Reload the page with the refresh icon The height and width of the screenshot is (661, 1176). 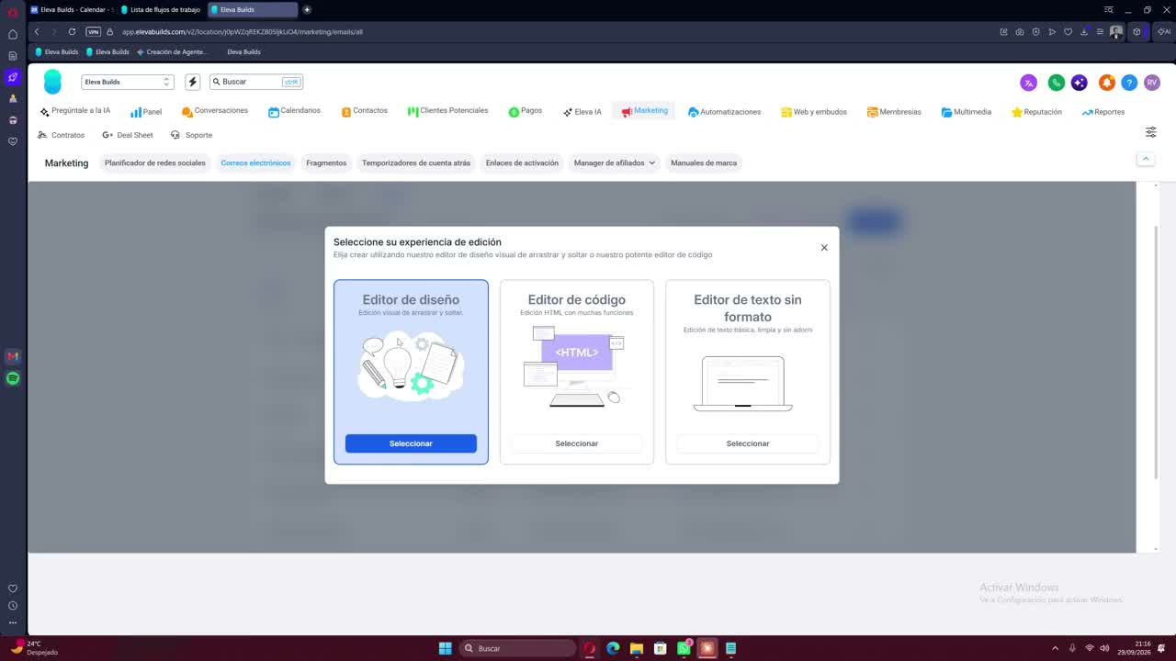pos(72,31)
